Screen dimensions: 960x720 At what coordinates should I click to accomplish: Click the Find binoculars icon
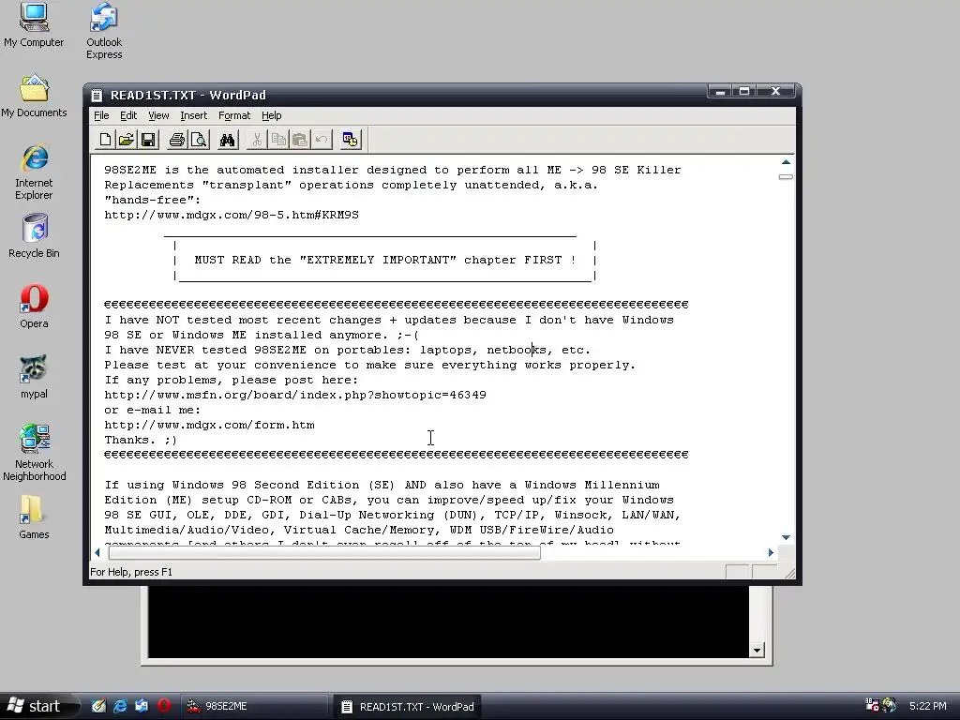(227, 140)
